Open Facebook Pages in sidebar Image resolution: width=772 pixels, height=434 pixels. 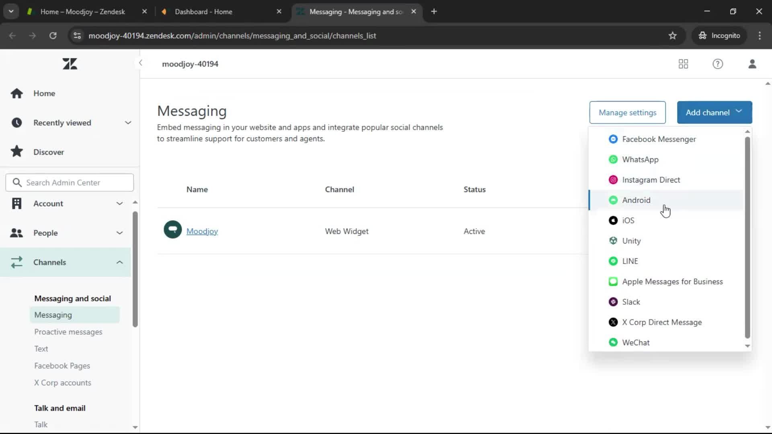62,366
